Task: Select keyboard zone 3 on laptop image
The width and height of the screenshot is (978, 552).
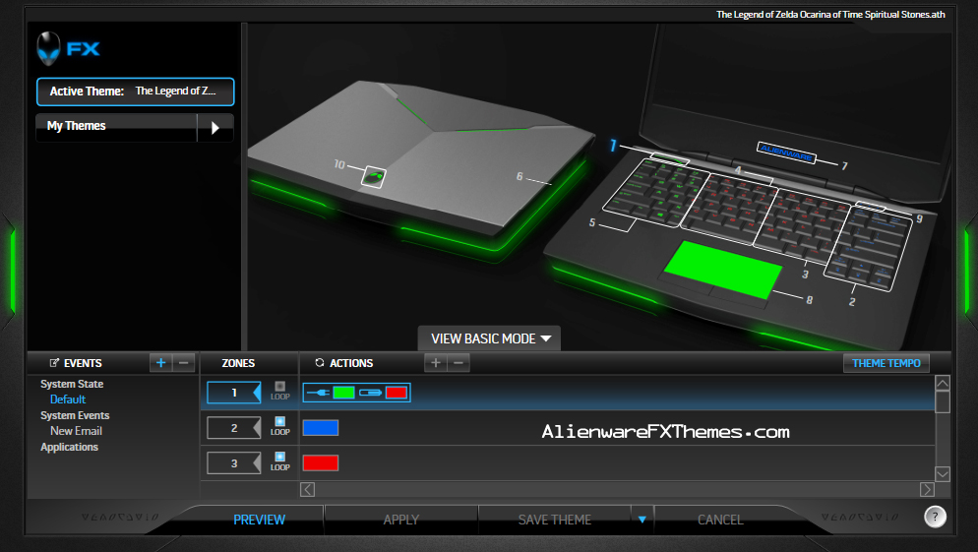Action: tap(802, 224)
